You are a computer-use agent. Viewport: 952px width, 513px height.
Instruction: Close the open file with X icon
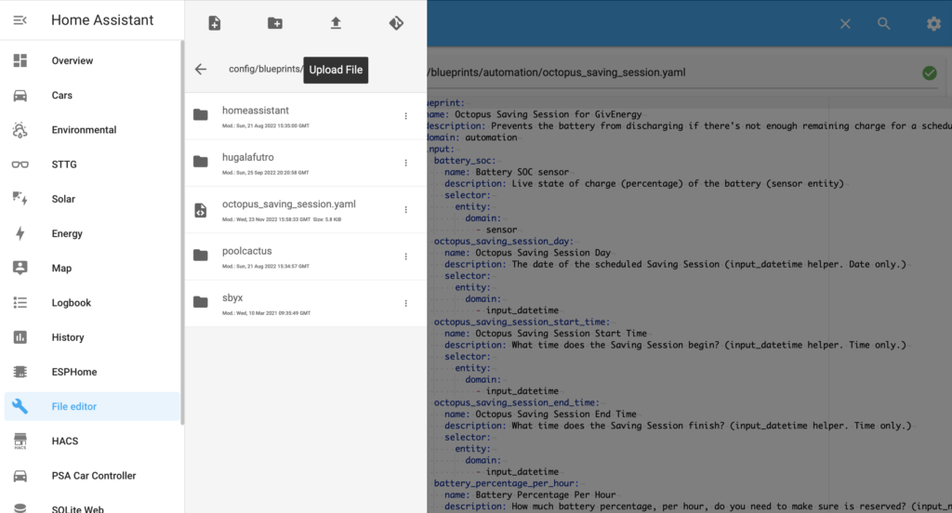coord(845,23)
